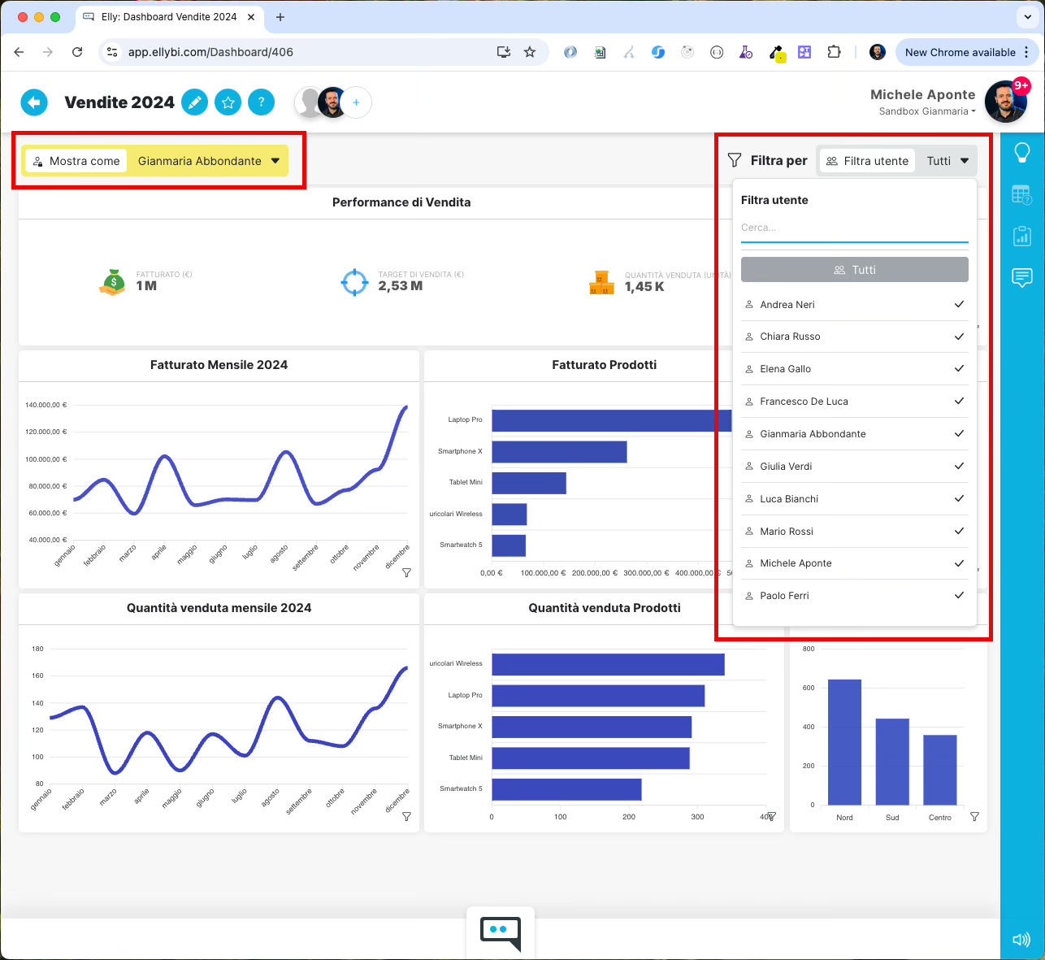The image size is (1045, 960).
Task: Open the lightbulb insights icon in sidebar
Action: pyautogui.click(x=1022, y=152)
